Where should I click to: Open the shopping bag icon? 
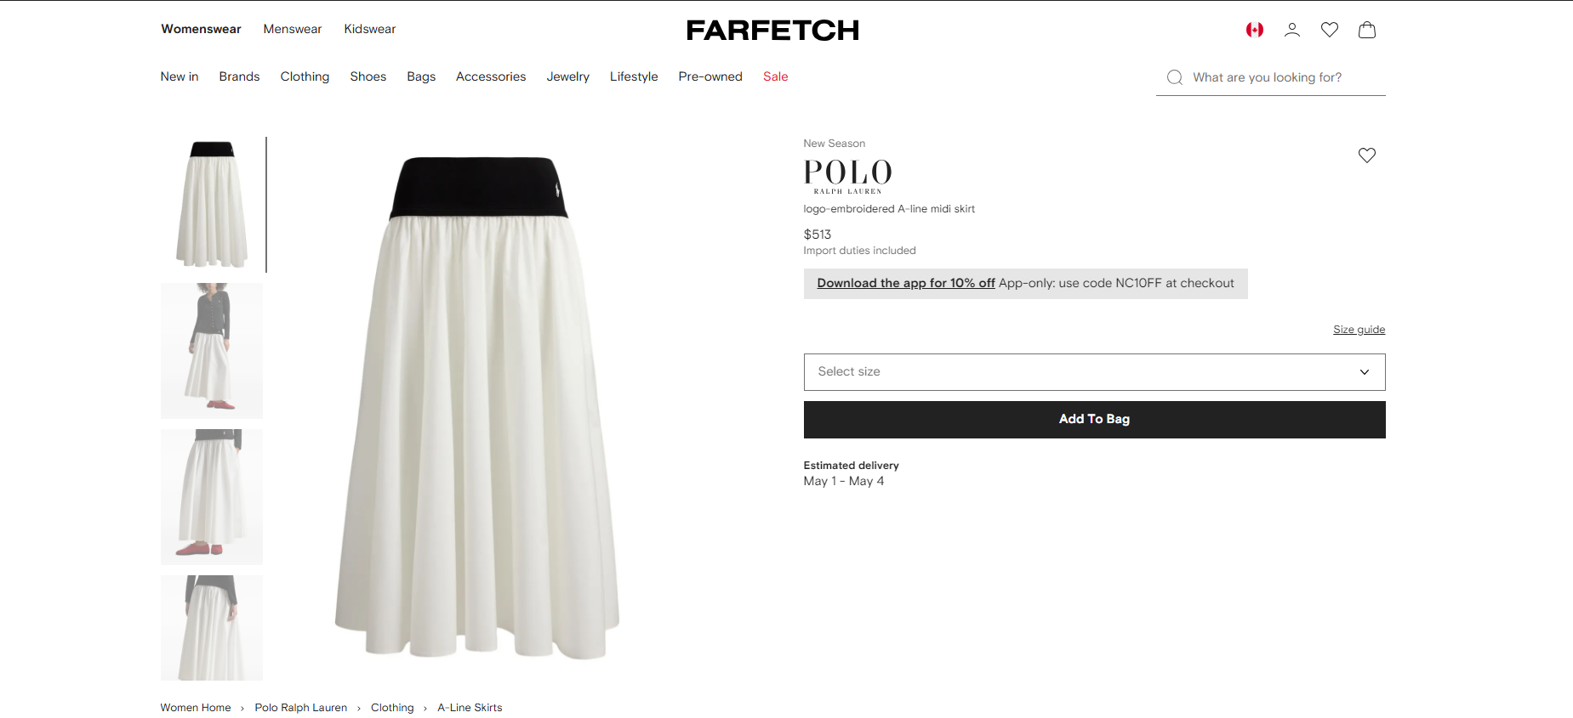1366,30
